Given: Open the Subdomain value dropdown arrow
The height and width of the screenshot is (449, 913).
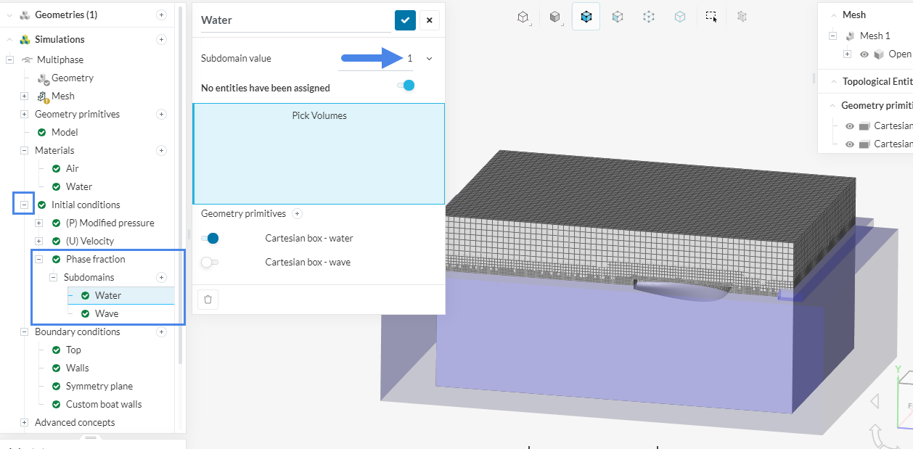Looking at the screenshot, I should pyautogui.click(x=429, y=59).
